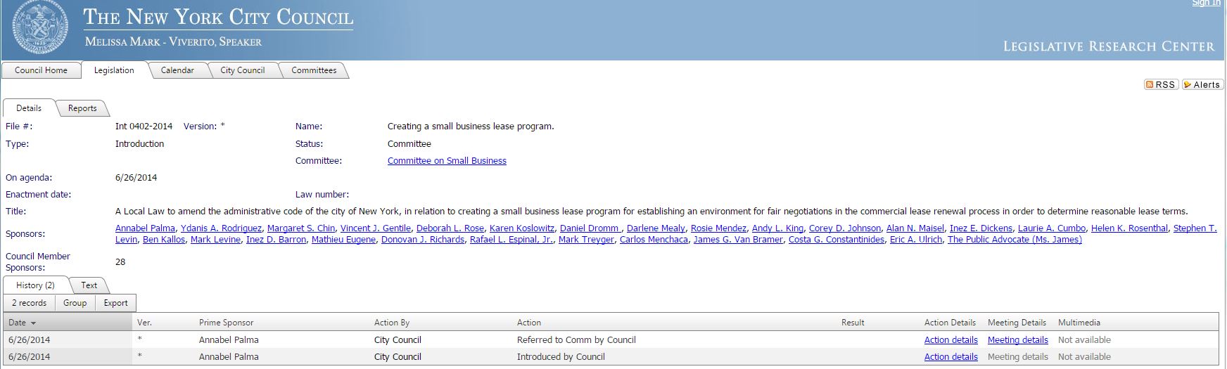Viewport: 1227px width, 369px height.
Task: Open sponsor Carlos Menchaca link
Action: coord(654,240)
